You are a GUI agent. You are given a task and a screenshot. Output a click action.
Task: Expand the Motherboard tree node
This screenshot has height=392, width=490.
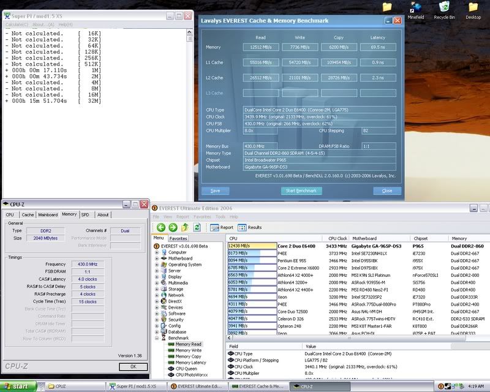coord(157,258)
